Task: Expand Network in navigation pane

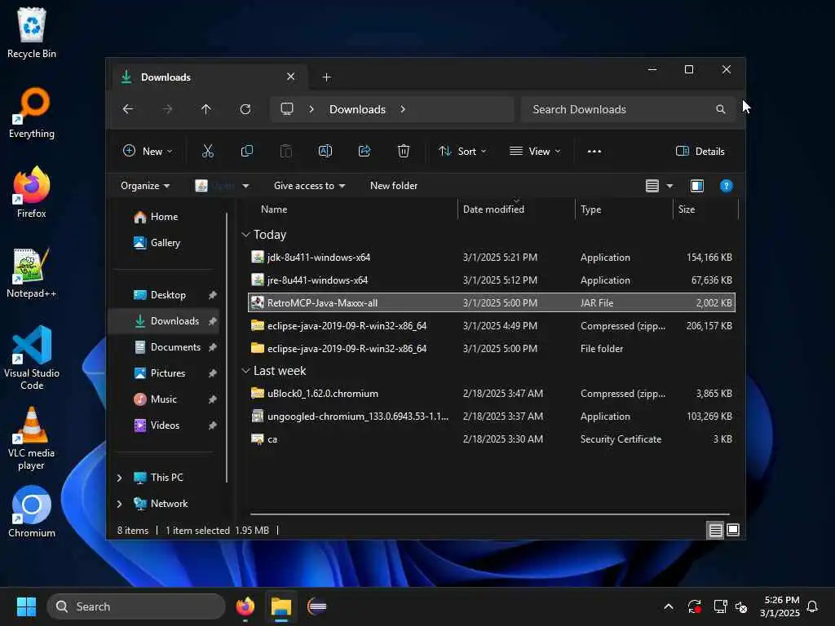Action: click(119, 504)
